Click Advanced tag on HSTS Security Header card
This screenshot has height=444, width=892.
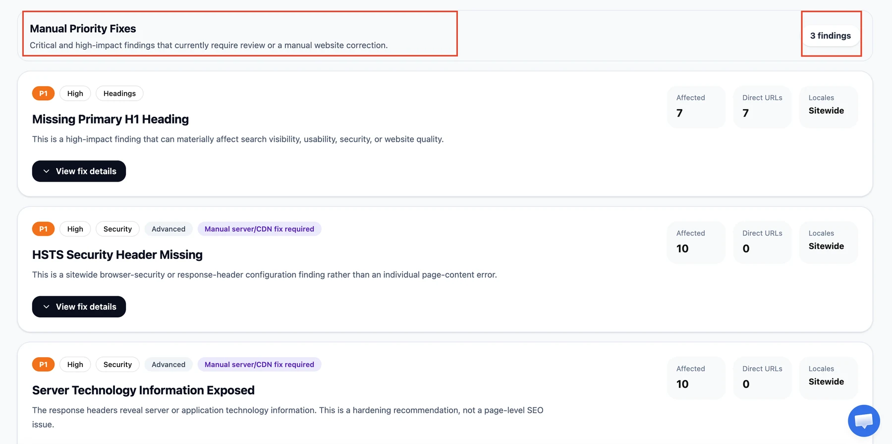pyautogui.click(x=168, y=229)
